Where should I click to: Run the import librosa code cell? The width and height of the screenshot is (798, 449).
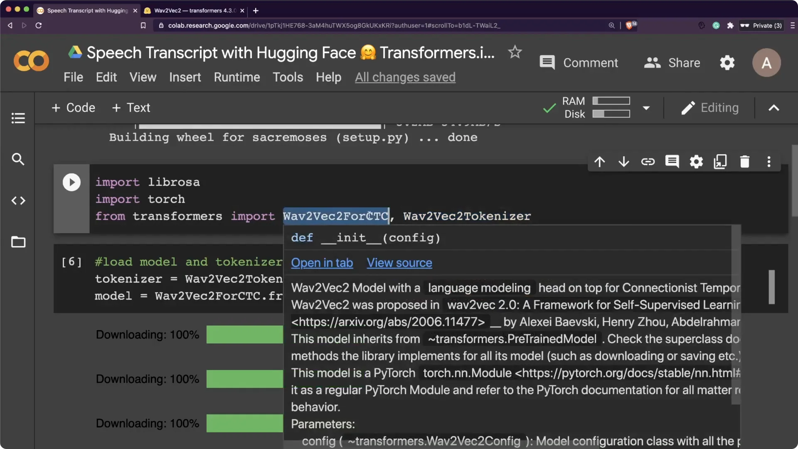(x=71, y=182)
